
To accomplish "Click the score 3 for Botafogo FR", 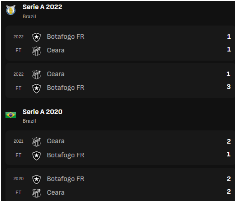I will (x=229, y=87).
